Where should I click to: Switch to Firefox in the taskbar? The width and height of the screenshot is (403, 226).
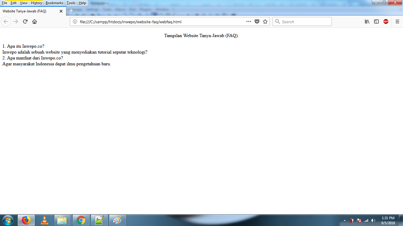(x=26, y=220)
